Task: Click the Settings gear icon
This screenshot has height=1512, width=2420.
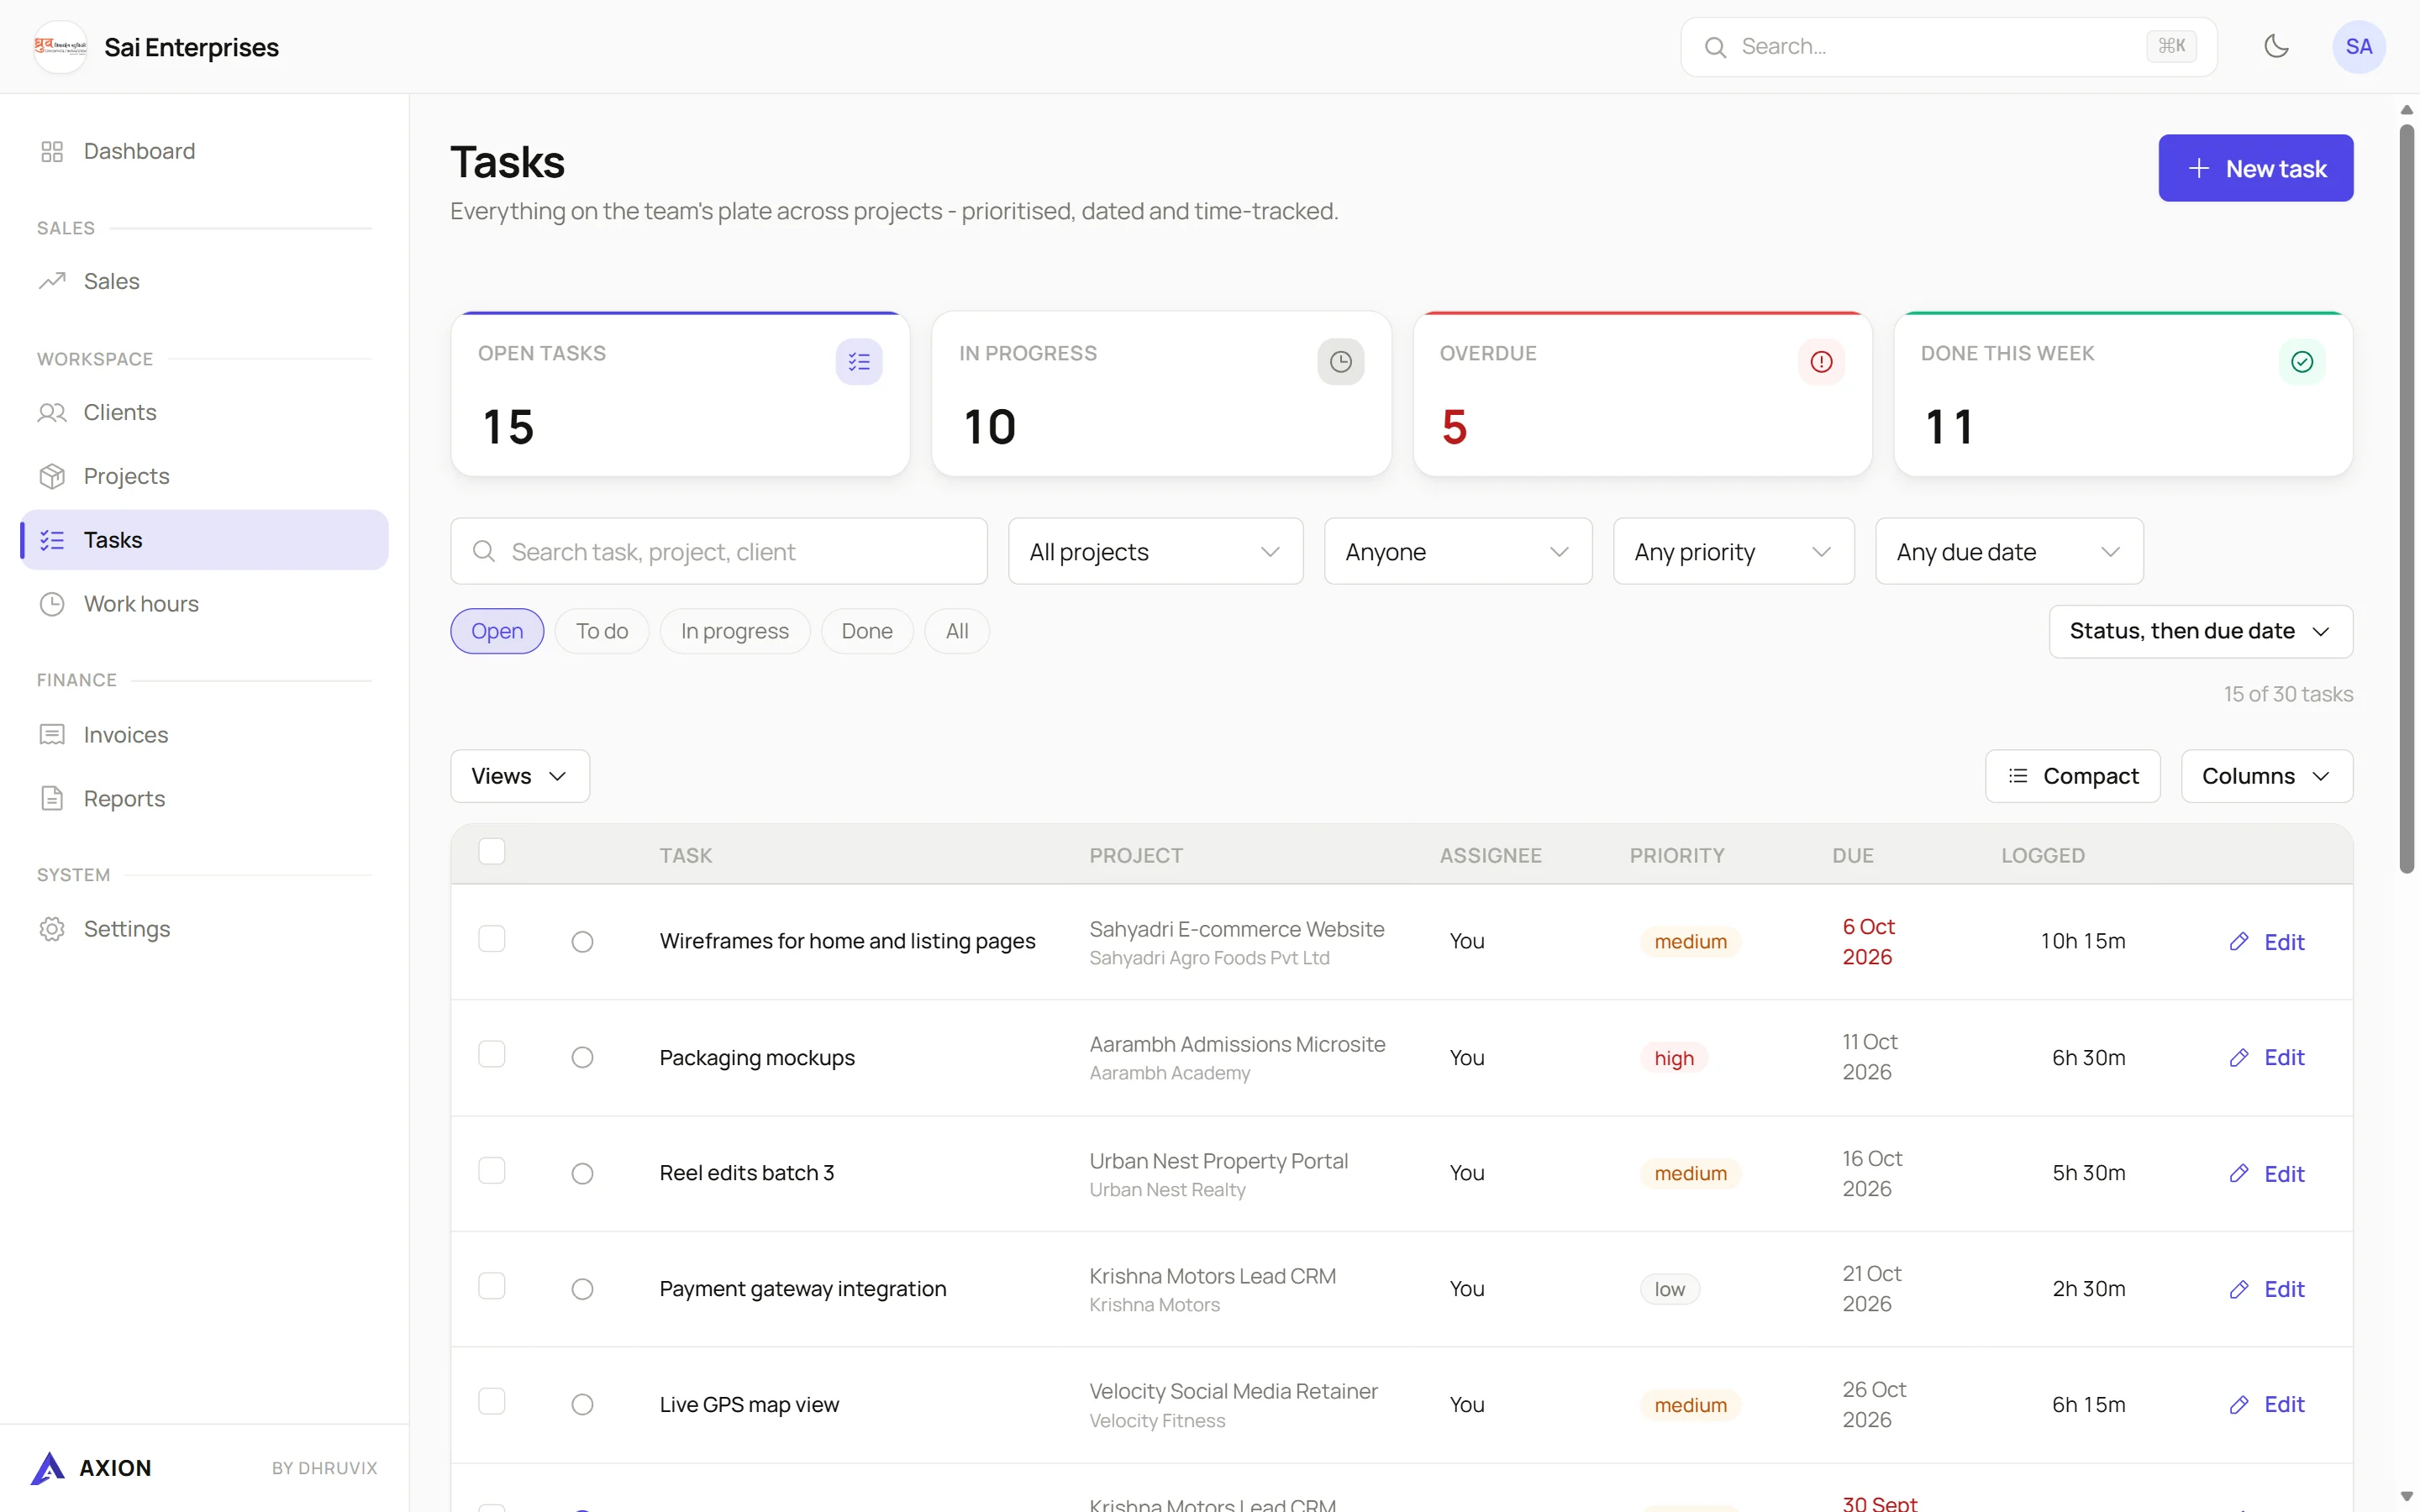Action: (x=52, y=929)
